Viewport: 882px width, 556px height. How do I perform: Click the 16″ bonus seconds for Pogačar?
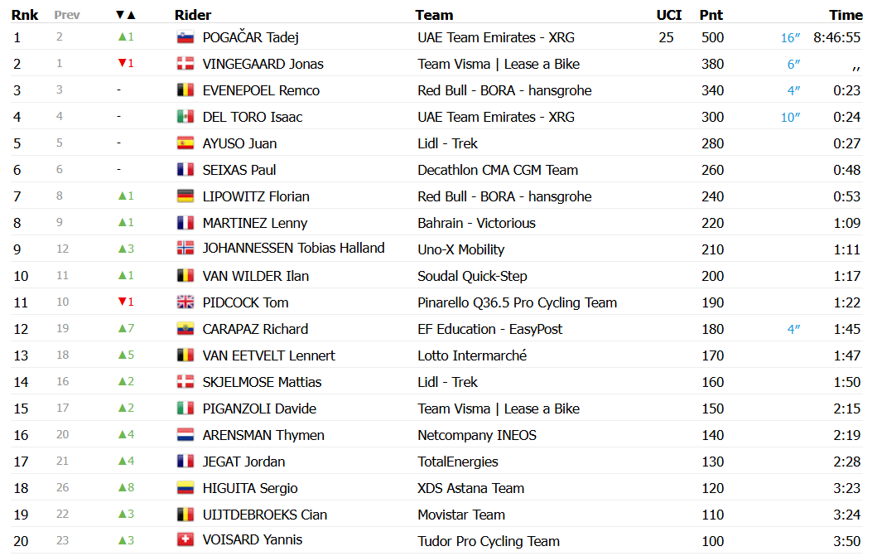coord(790,37)
